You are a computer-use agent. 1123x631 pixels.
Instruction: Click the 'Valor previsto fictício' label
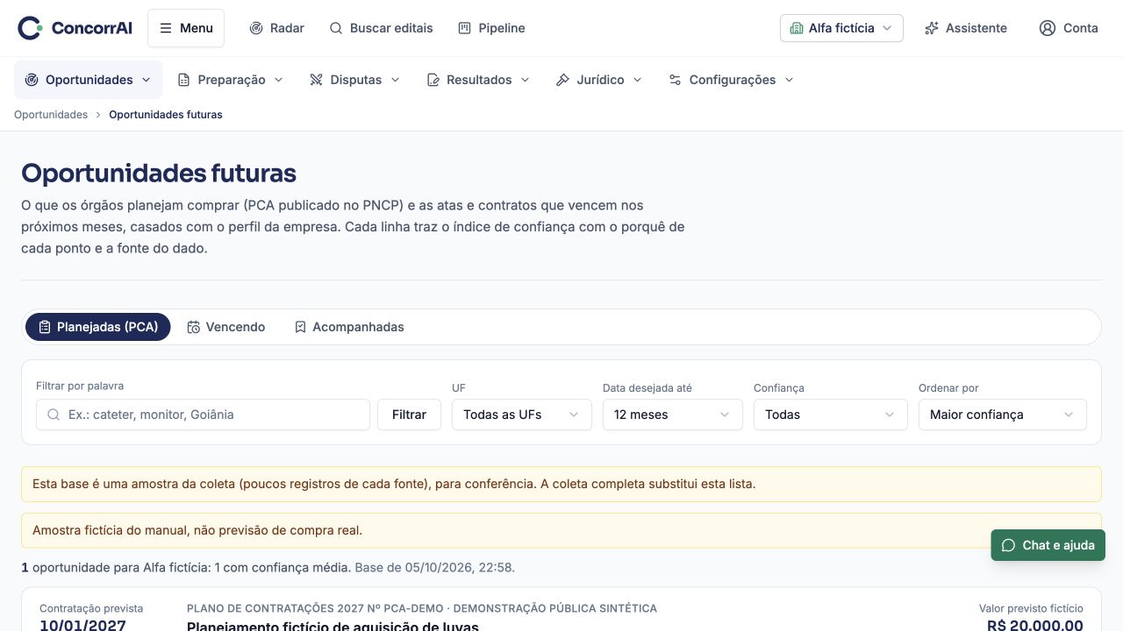point(1031,608)
